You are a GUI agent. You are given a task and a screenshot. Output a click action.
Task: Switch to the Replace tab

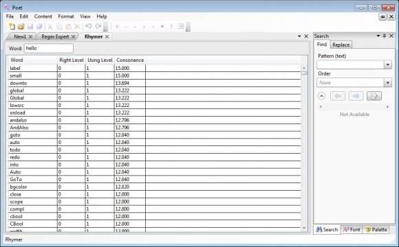point(341,45)
